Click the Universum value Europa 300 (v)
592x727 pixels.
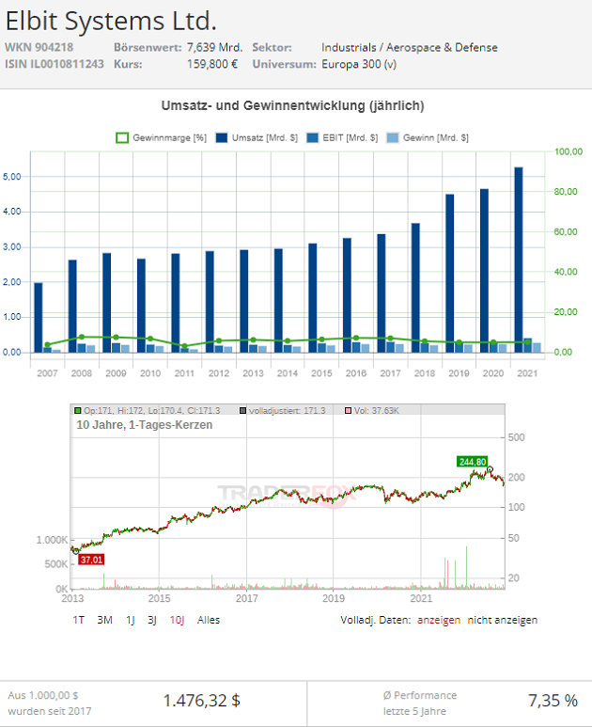359,64
